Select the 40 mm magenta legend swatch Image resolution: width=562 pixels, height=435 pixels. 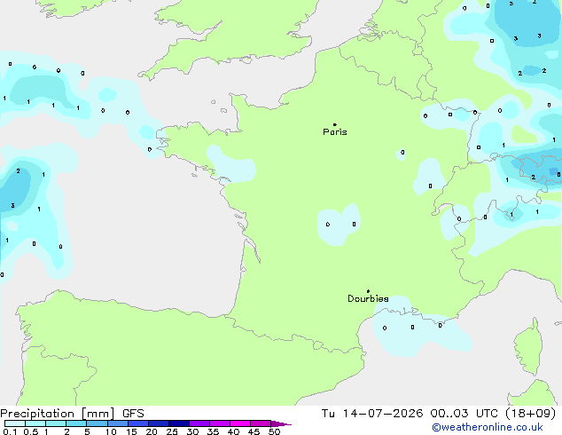pos(240,423)
